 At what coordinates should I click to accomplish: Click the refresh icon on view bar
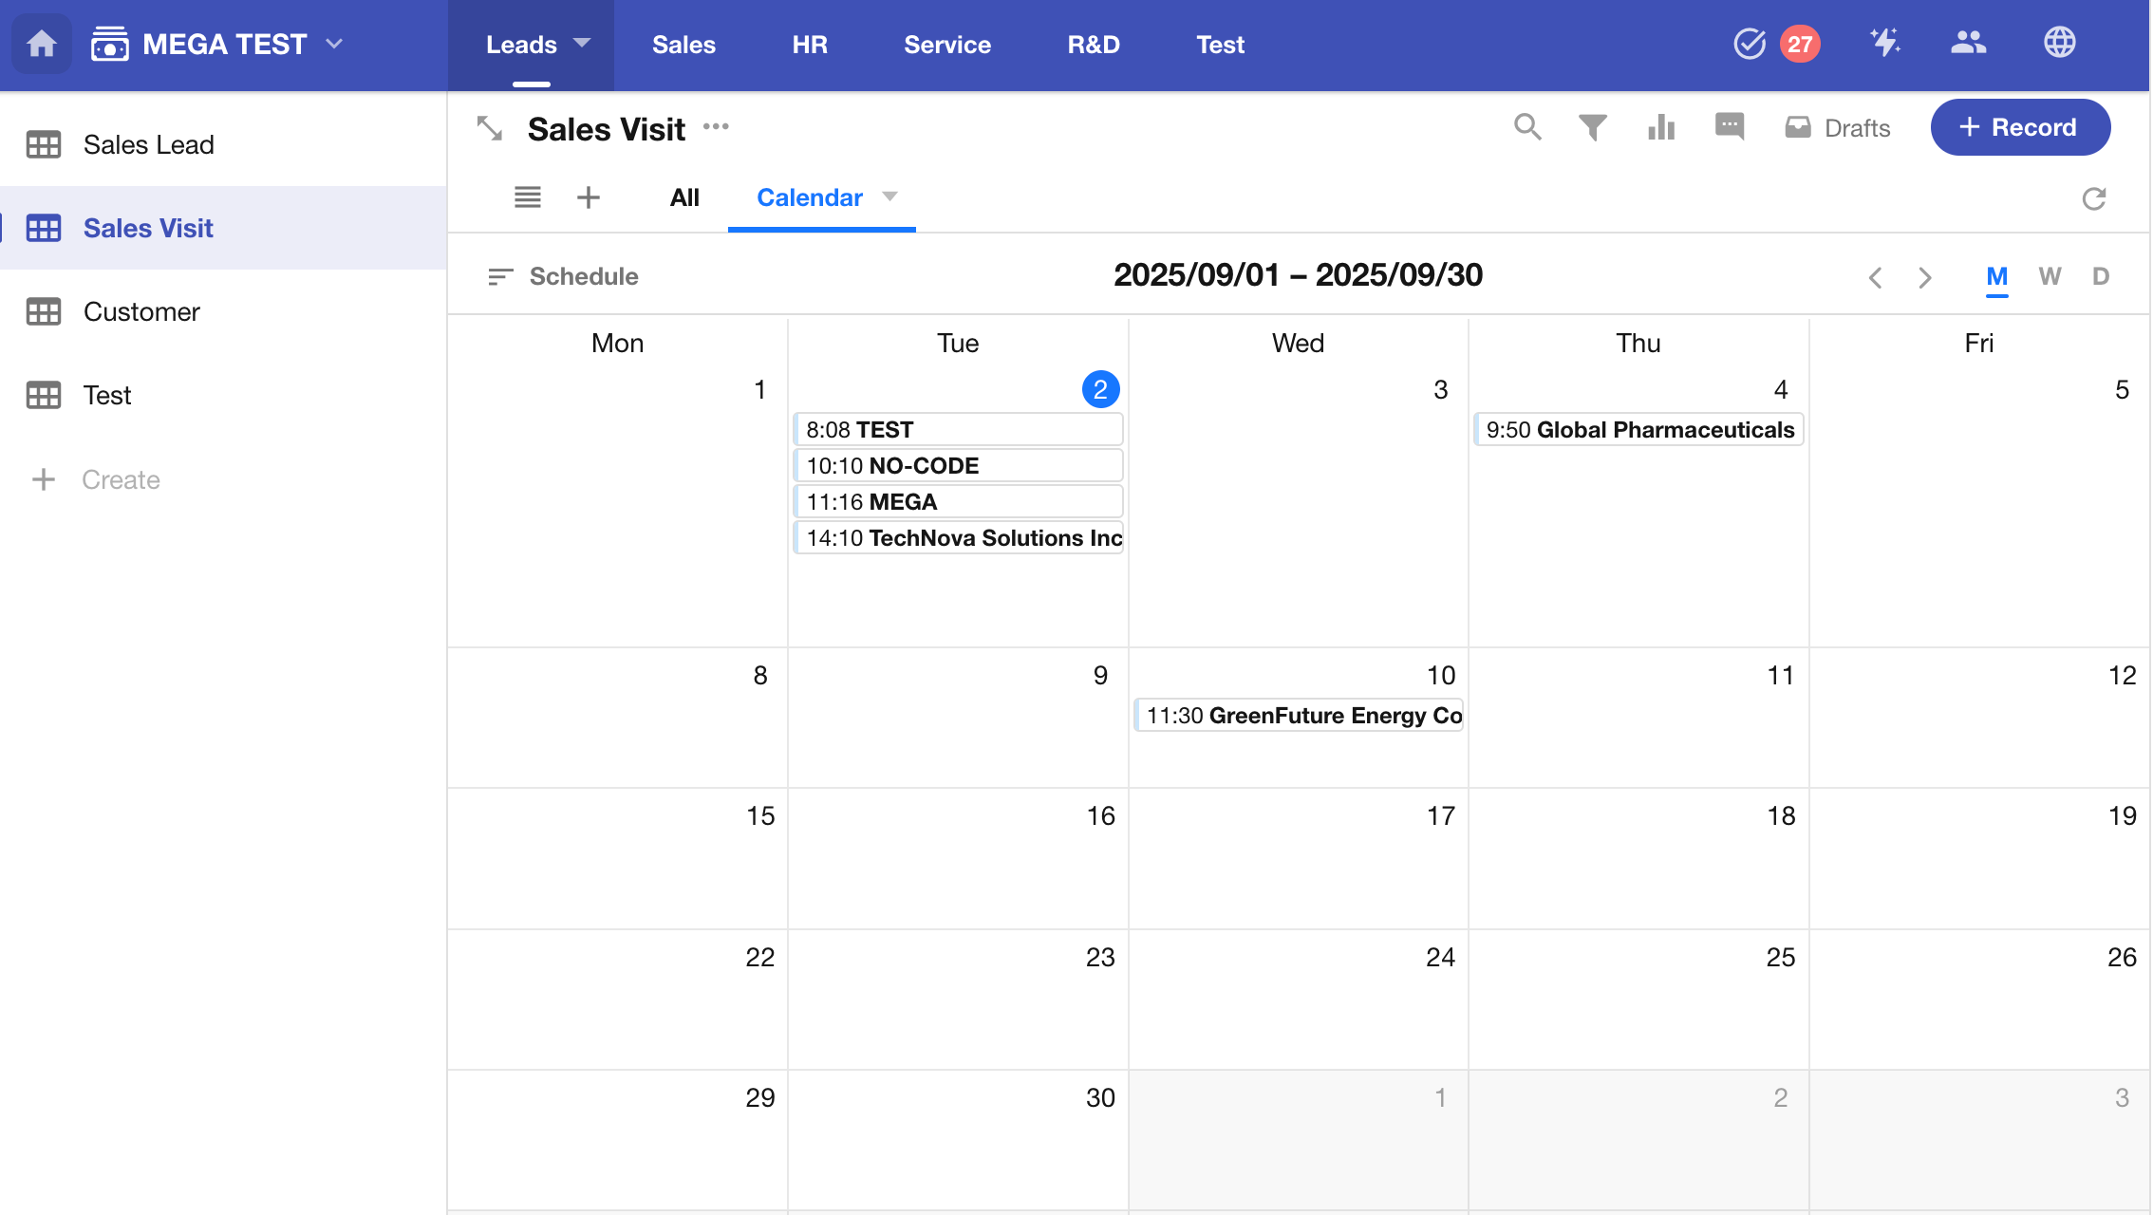2094,198
